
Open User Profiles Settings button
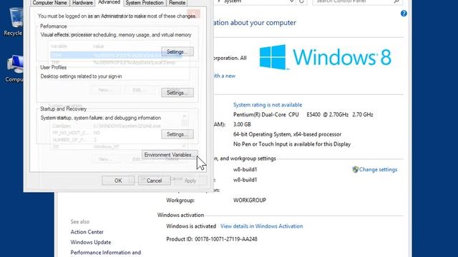coord(177,93)
